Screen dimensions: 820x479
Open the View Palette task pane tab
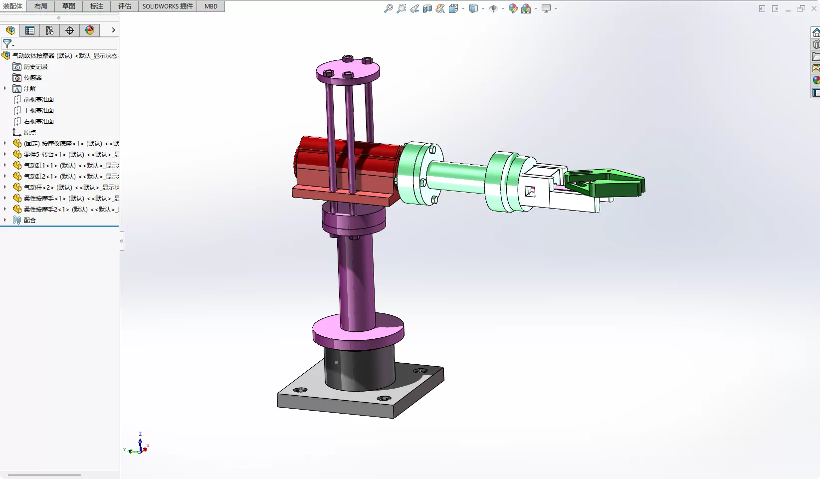coord(816,68)
